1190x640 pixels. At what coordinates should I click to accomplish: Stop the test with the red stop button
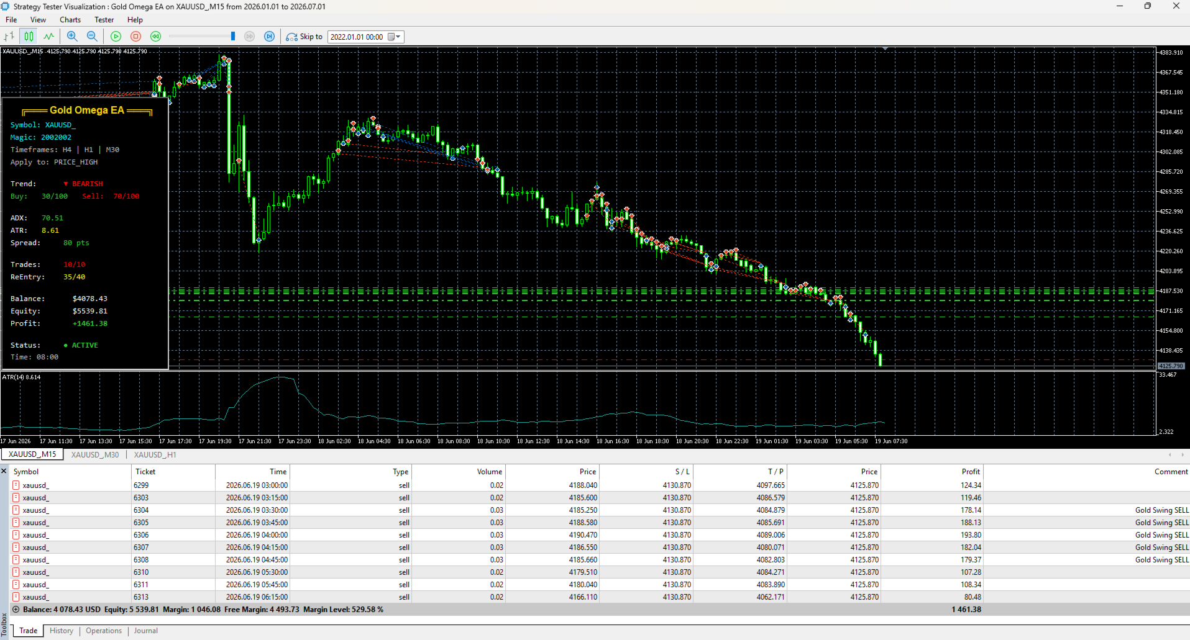click(135, 37)
